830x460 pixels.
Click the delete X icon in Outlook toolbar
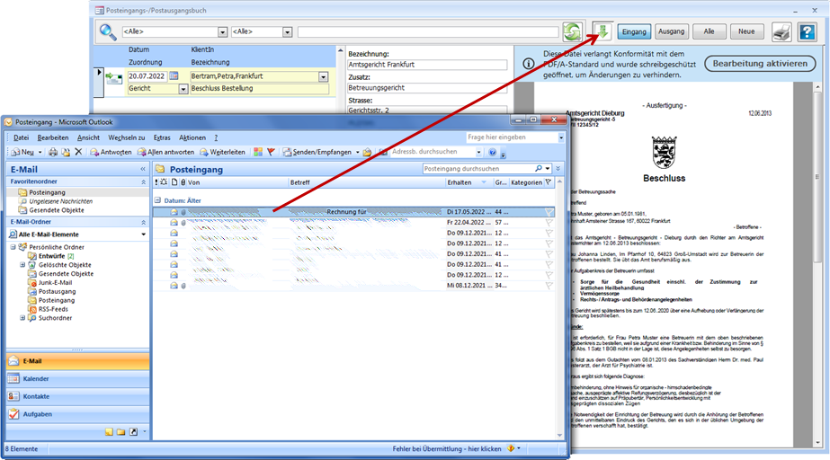pos(78,152)
